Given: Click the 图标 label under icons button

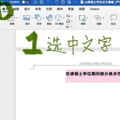Looking at the screenshot, I should (x=49, y=24).
